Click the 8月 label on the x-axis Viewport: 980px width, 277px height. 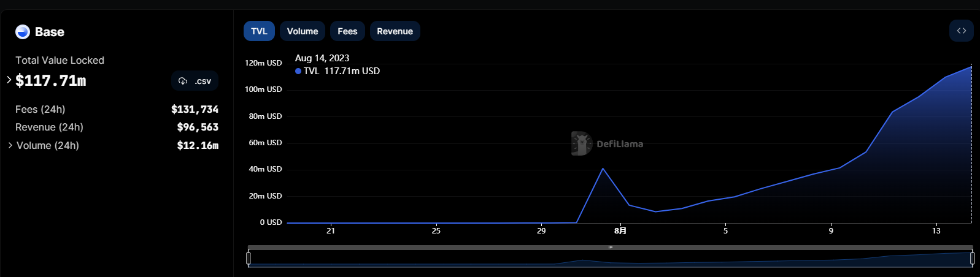(620, 230)
